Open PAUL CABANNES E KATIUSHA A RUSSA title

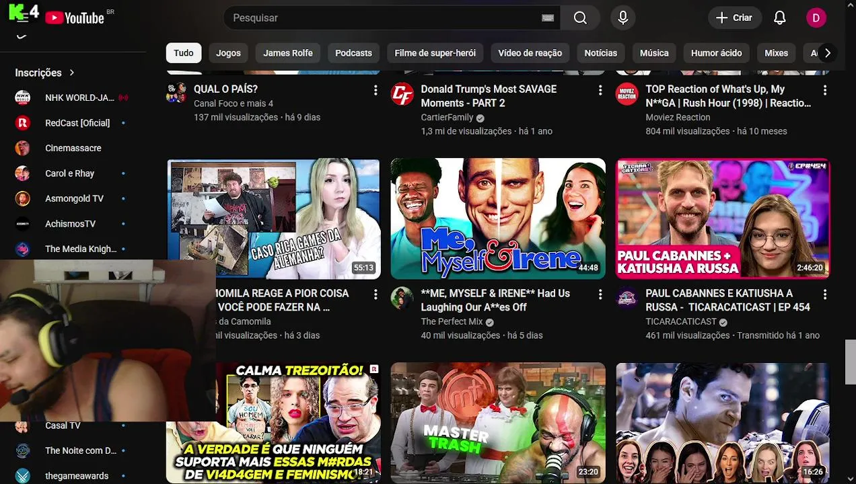(727, 300)
